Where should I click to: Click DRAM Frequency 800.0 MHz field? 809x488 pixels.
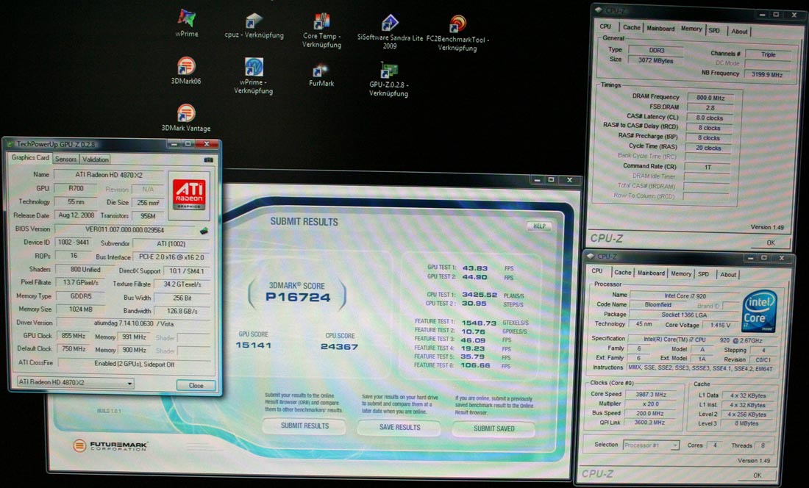(710, 98)
